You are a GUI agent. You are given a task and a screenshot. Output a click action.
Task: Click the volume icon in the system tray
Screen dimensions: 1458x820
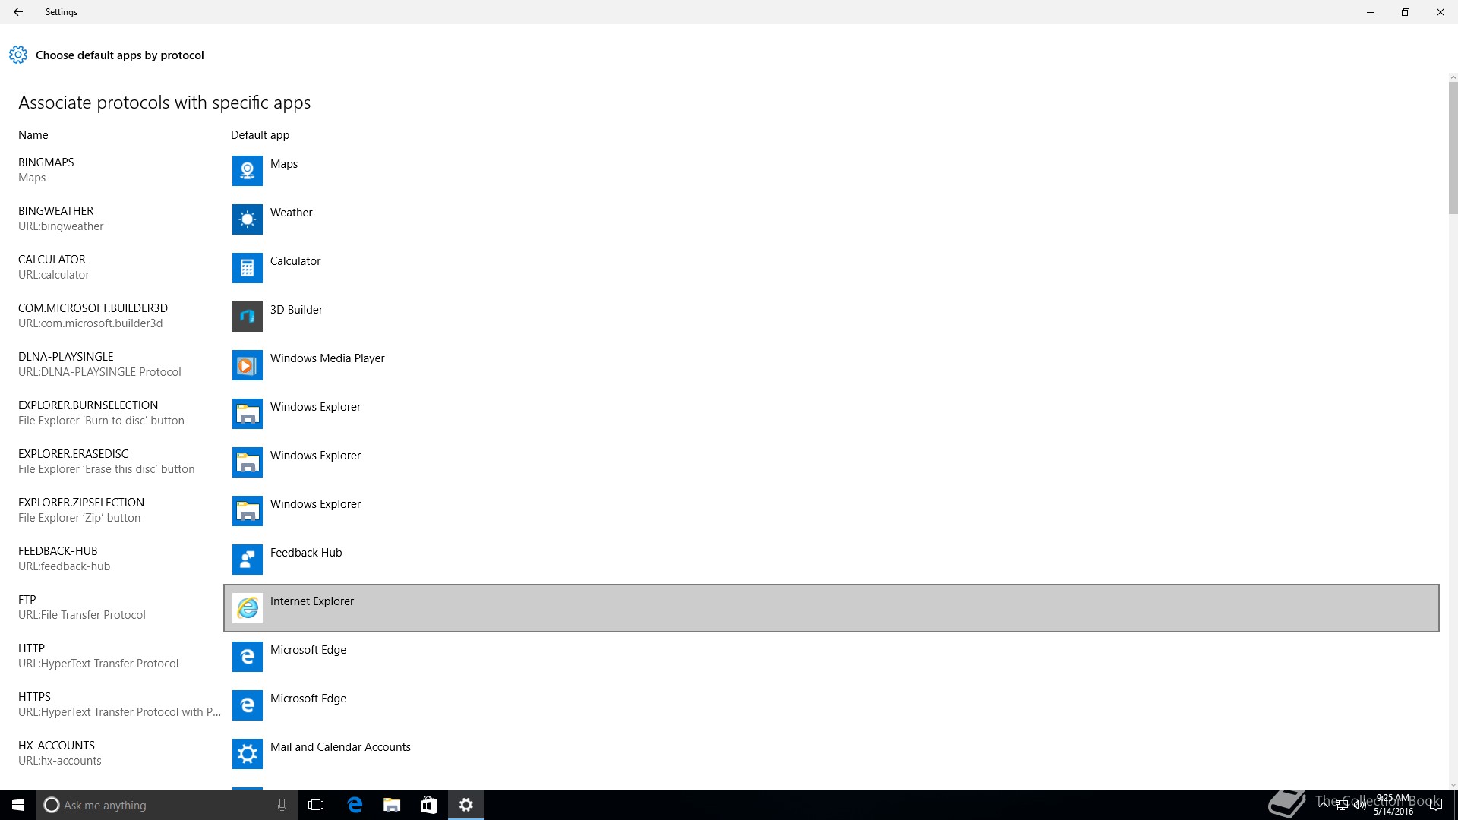click(1359, 805)
